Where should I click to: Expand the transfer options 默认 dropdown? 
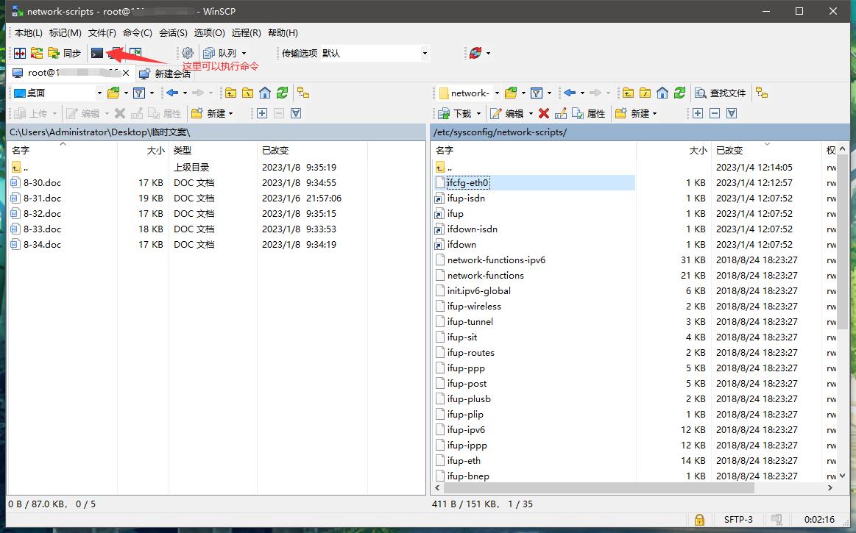(425, 53)
